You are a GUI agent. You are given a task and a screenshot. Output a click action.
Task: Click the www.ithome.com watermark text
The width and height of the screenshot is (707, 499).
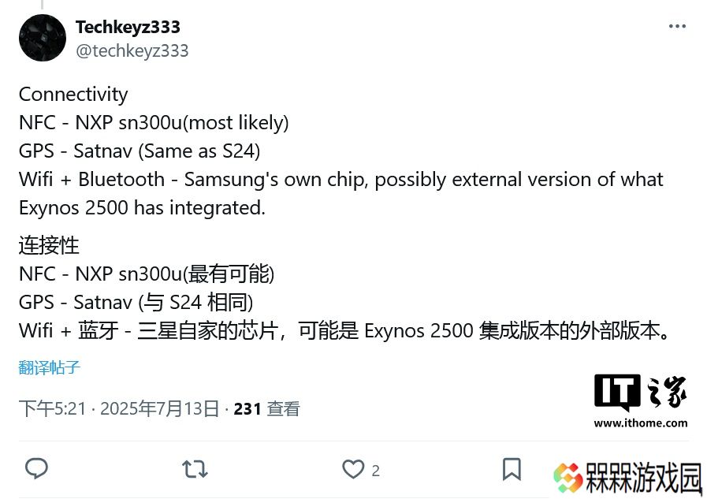pyautogui.click(x=641, y=423)
